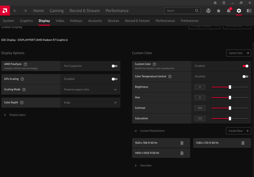Screen dimensions: 254x177
Task: Enable GPU Scaling switch
Action: click(114, 79)
